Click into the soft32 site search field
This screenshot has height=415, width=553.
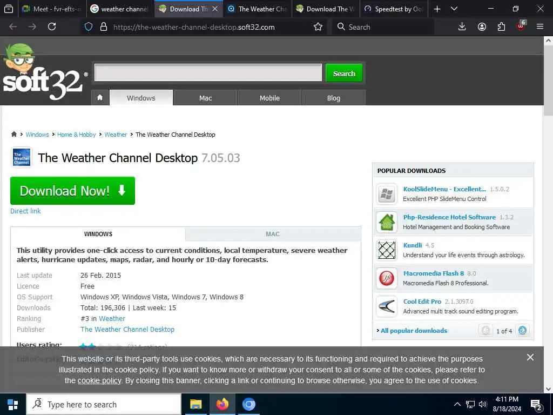pos(208,72)
